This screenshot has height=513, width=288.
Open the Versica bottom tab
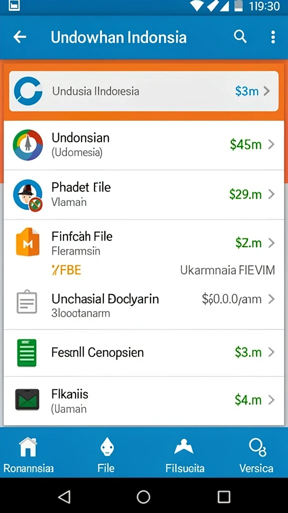pos(256,455)
